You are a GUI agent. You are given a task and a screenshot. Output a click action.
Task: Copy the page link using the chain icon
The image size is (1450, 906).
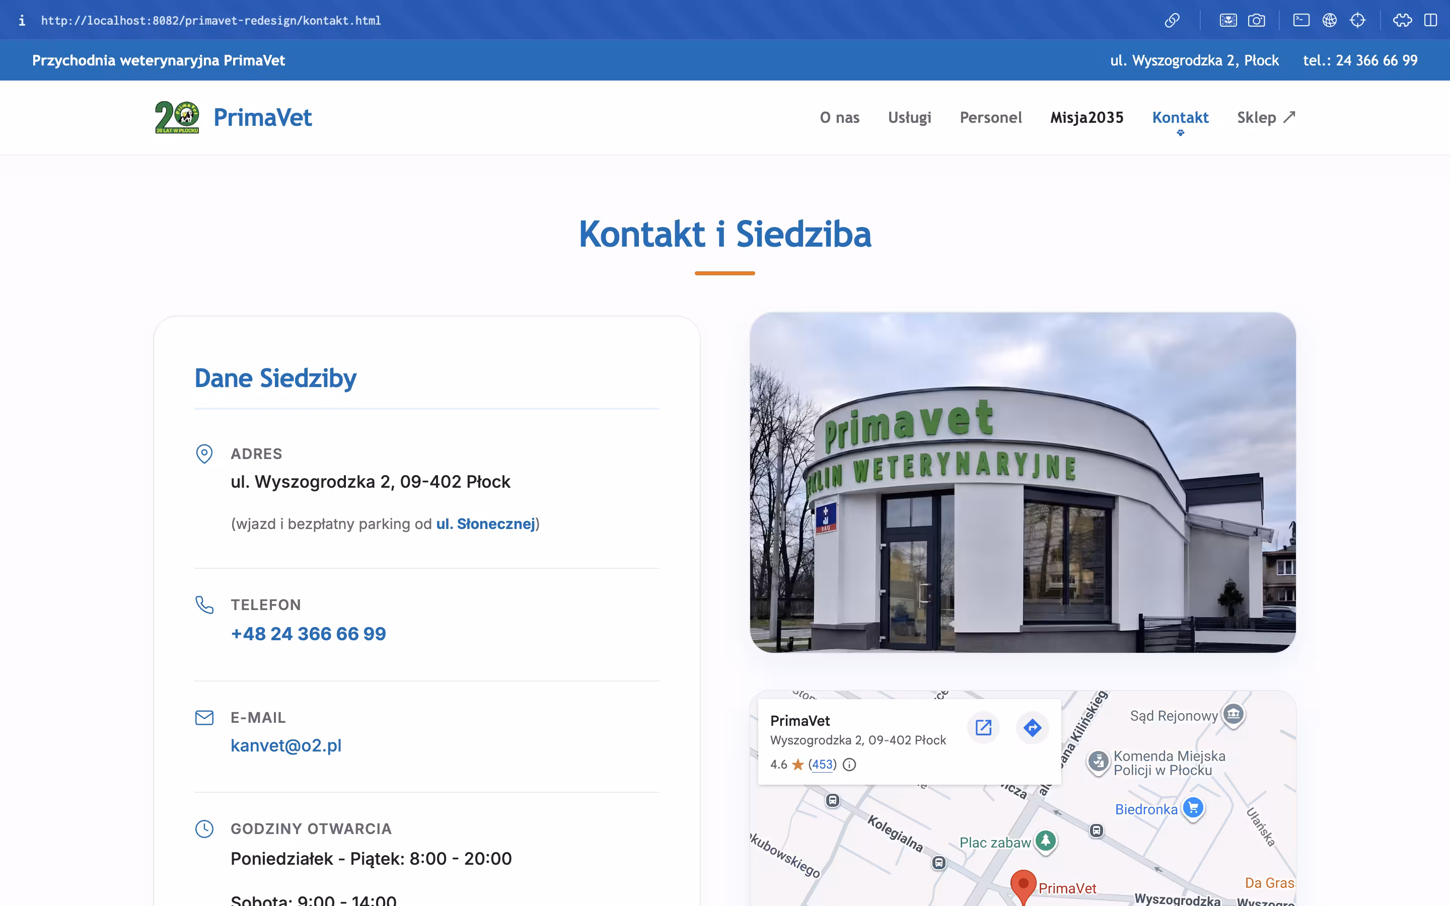tap(1172, 20)
